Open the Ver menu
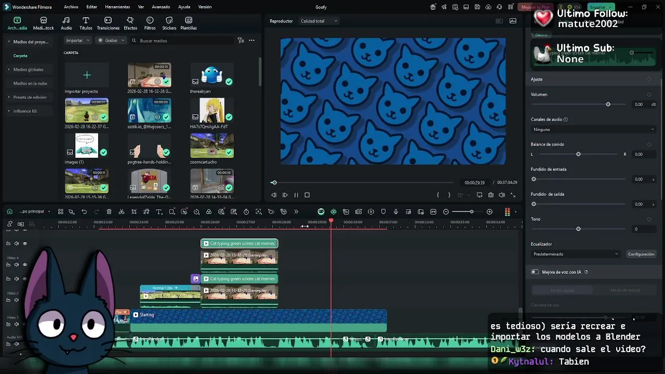Screen dimensions: 665x374 (x=141, y=7)
